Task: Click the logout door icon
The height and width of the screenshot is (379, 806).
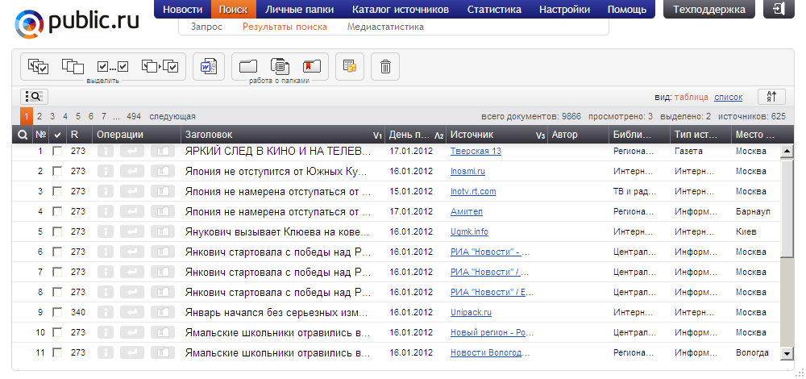Action: (779, 9)
